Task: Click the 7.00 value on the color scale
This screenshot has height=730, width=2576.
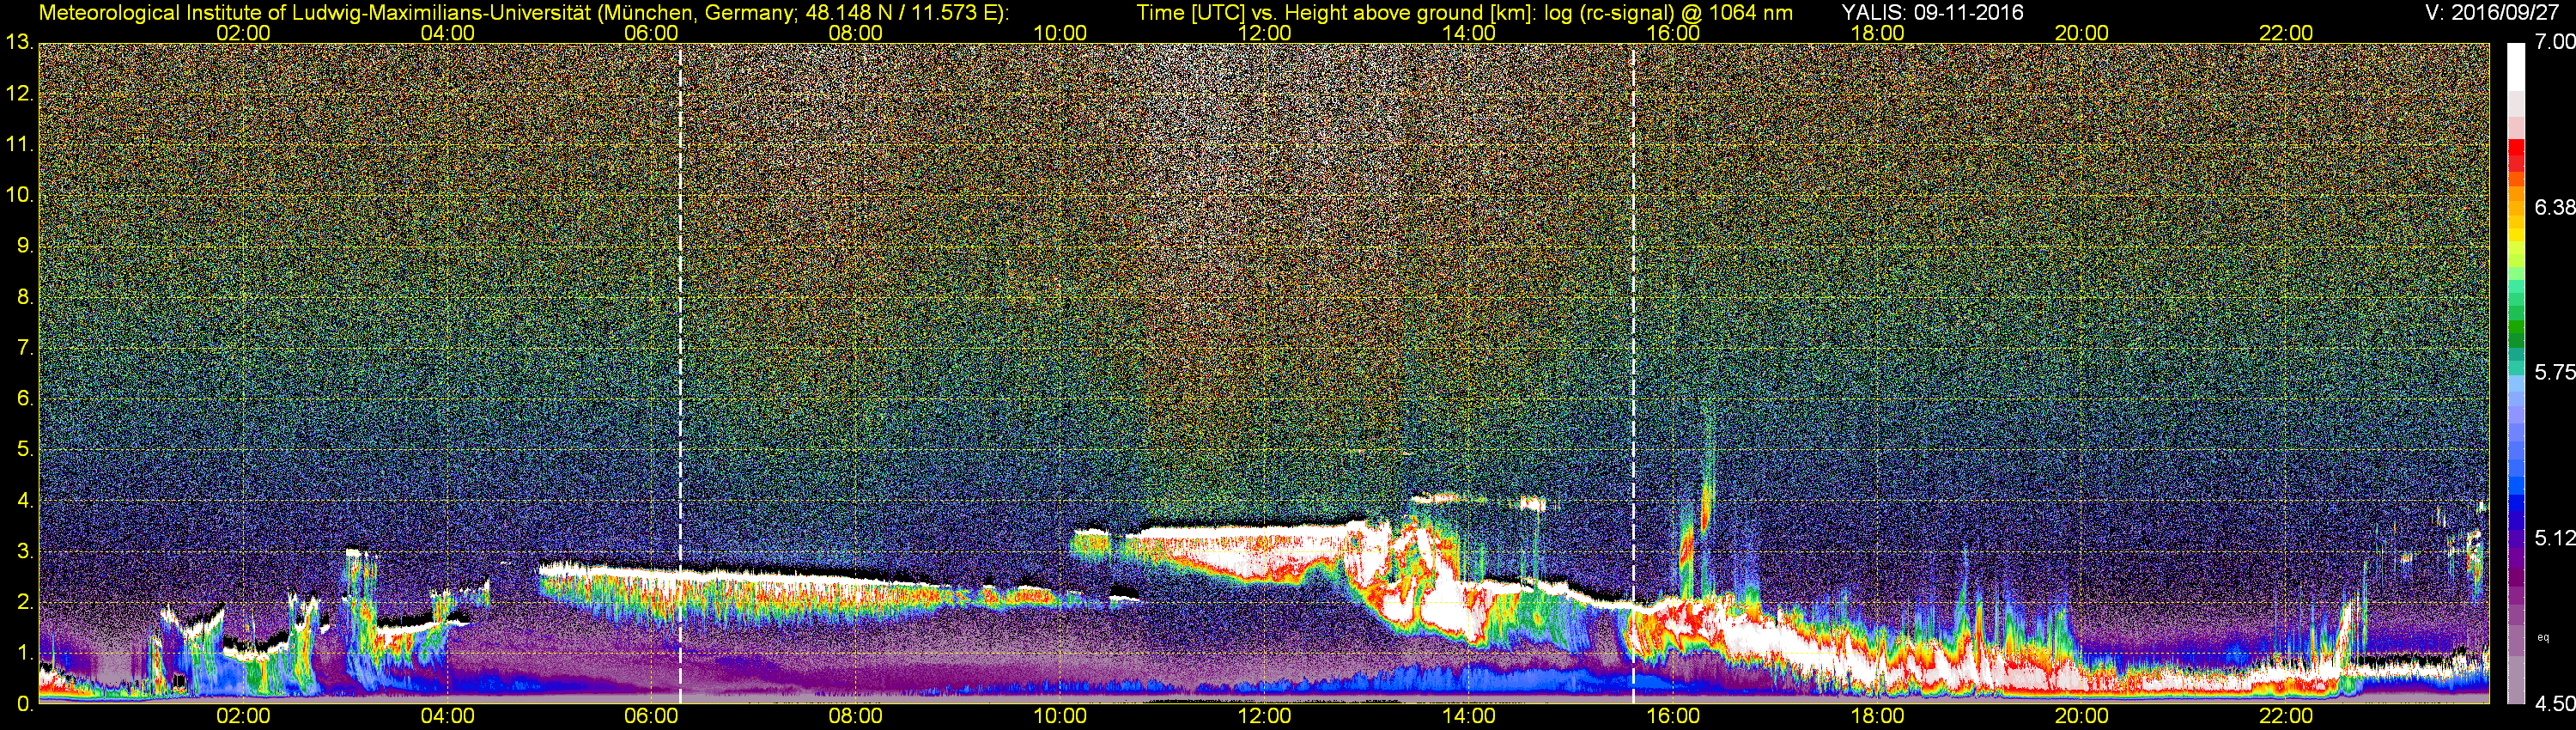Action: [x=2554, y=42]
